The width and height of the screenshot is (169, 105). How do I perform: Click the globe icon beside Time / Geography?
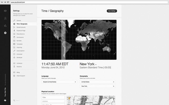(14, 24)
